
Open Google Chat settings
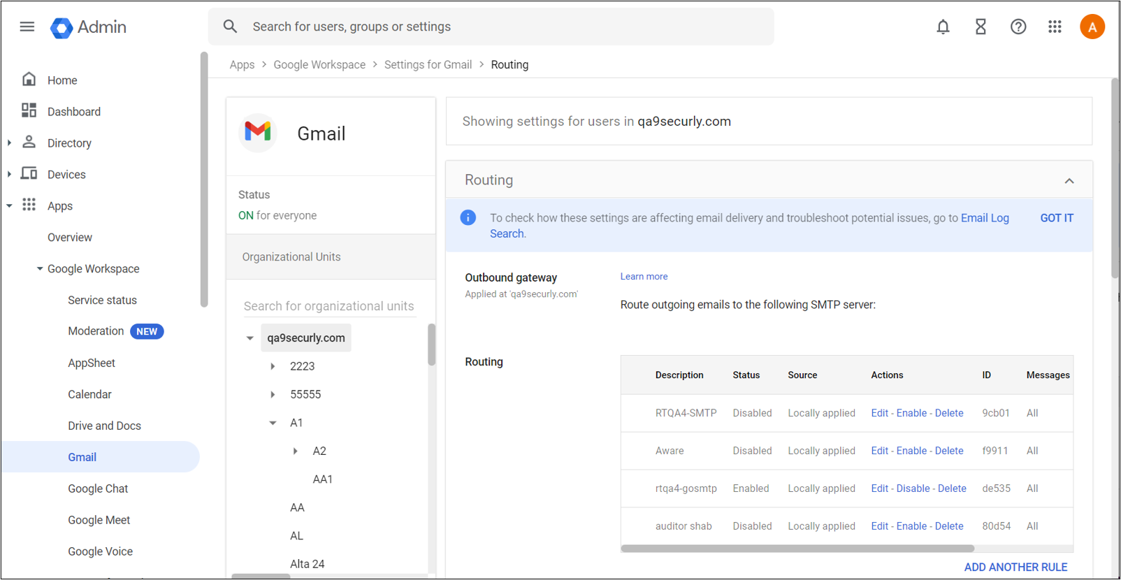pyautogui.click(x=98, y=489)
